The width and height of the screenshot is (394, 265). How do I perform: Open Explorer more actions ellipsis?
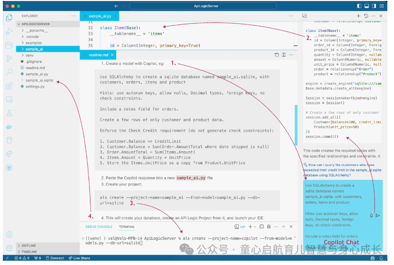click(x=73, y=16)
